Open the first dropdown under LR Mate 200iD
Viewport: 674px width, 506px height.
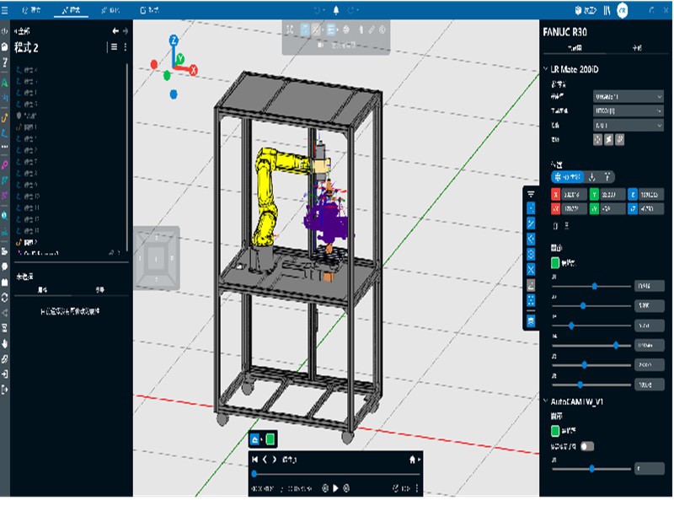pos(629,97)
